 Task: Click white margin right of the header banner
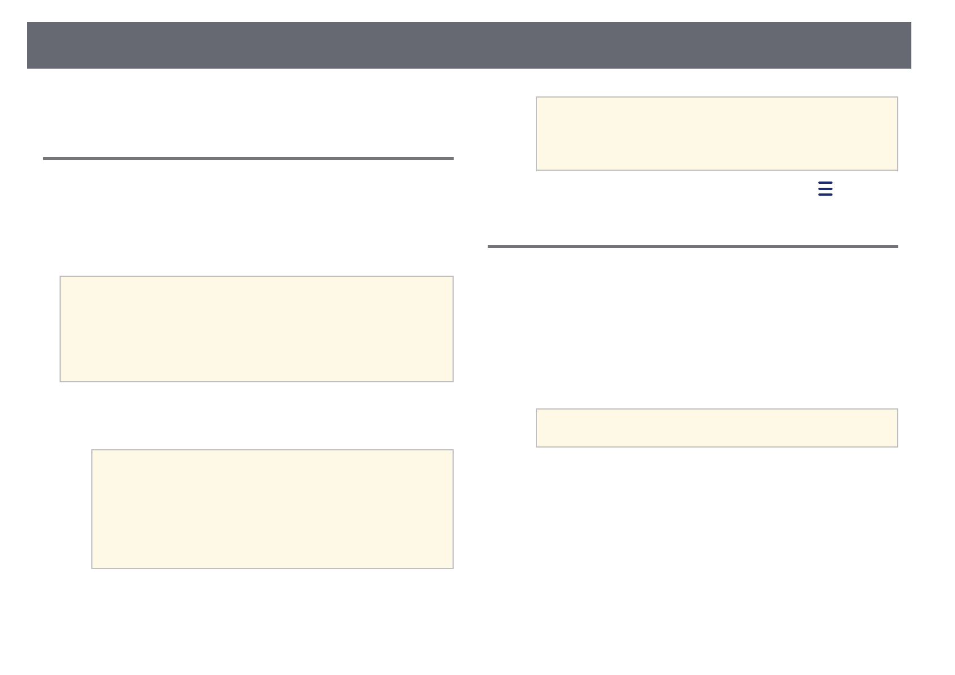click(933, 45)
